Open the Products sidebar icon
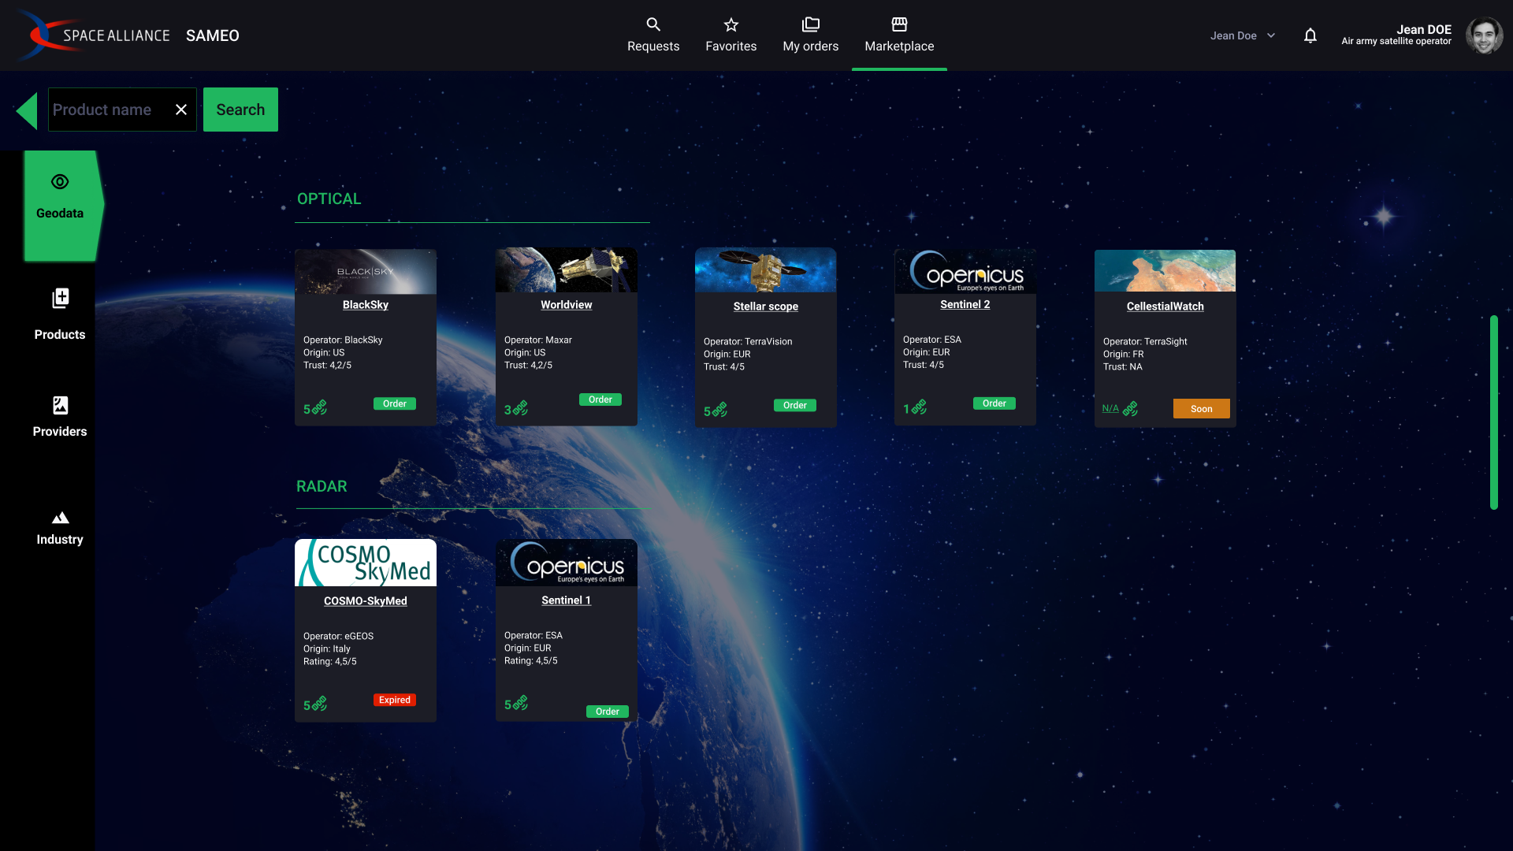 (60, 298)
